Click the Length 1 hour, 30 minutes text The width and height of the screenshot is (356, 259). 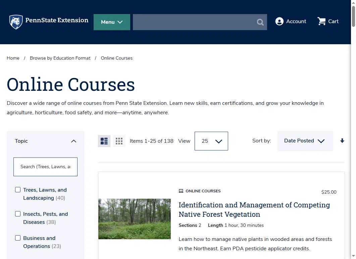(x=236, y=225)
